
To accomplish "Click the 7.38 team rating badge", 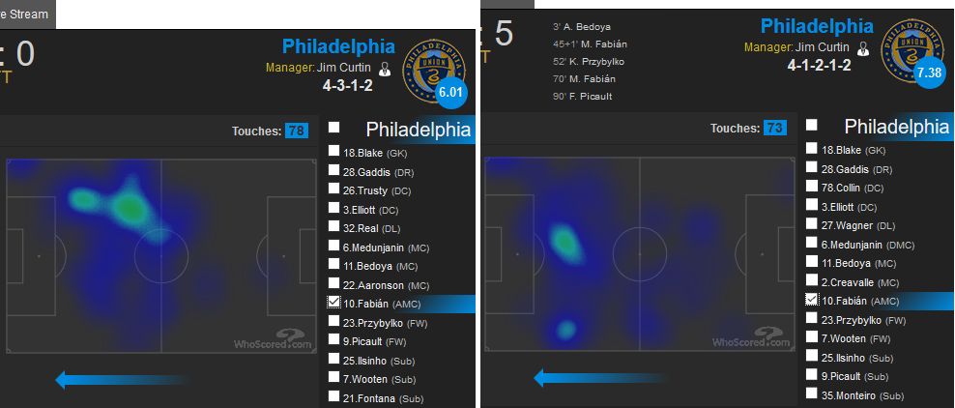I will (929, 73).
